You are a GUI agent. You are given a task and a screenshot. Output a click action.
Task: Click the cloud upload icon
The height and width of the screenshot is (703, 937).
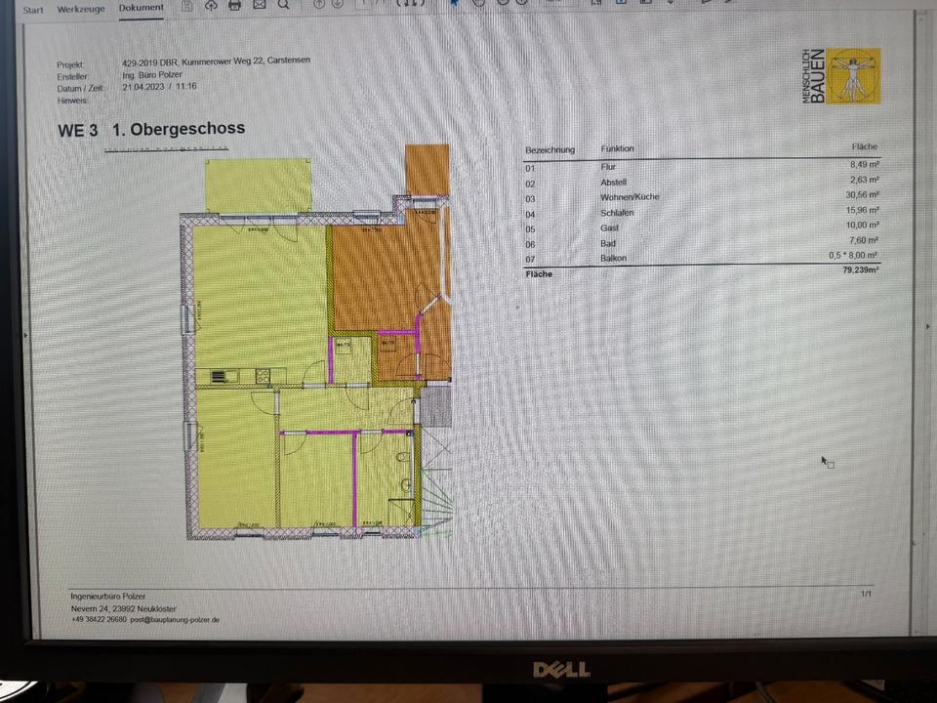211,4
